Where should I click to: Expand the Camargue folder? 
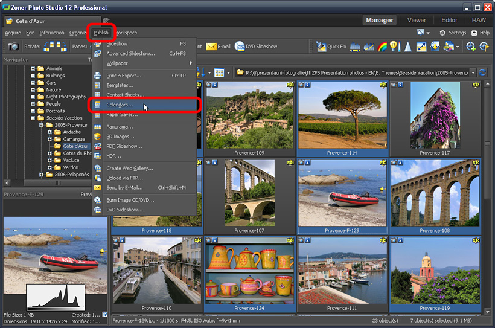[x=49, y=139]
